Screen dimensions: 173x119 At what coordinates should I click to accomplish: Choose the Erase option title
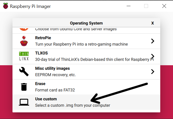tap(40, 84)
